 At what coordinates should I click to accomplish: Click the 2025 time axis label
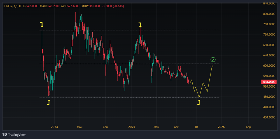click(x=132, y=127)
